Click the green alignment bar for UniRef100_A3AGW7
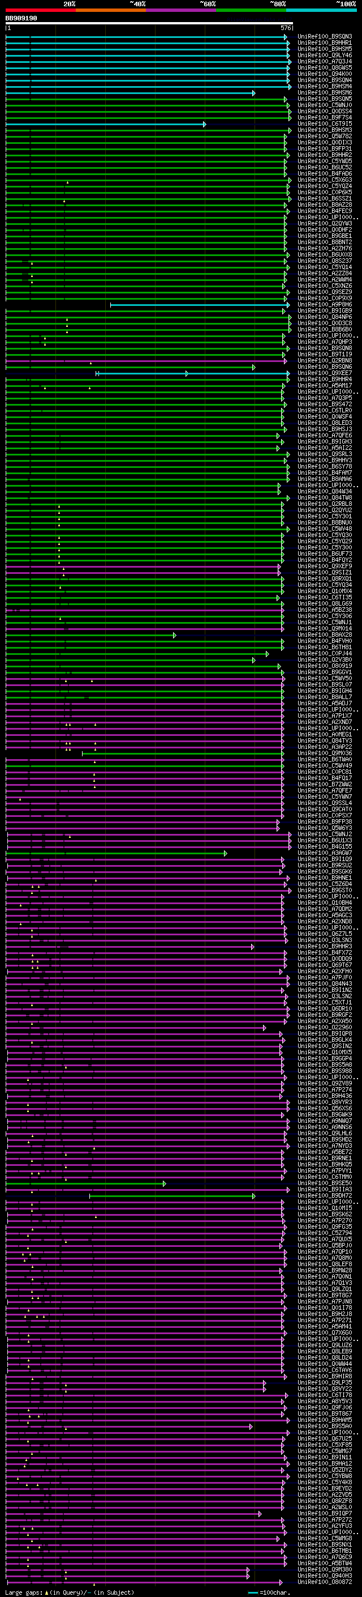The height and width of the screenshot is (1597, 362). [x=116, y=854]
